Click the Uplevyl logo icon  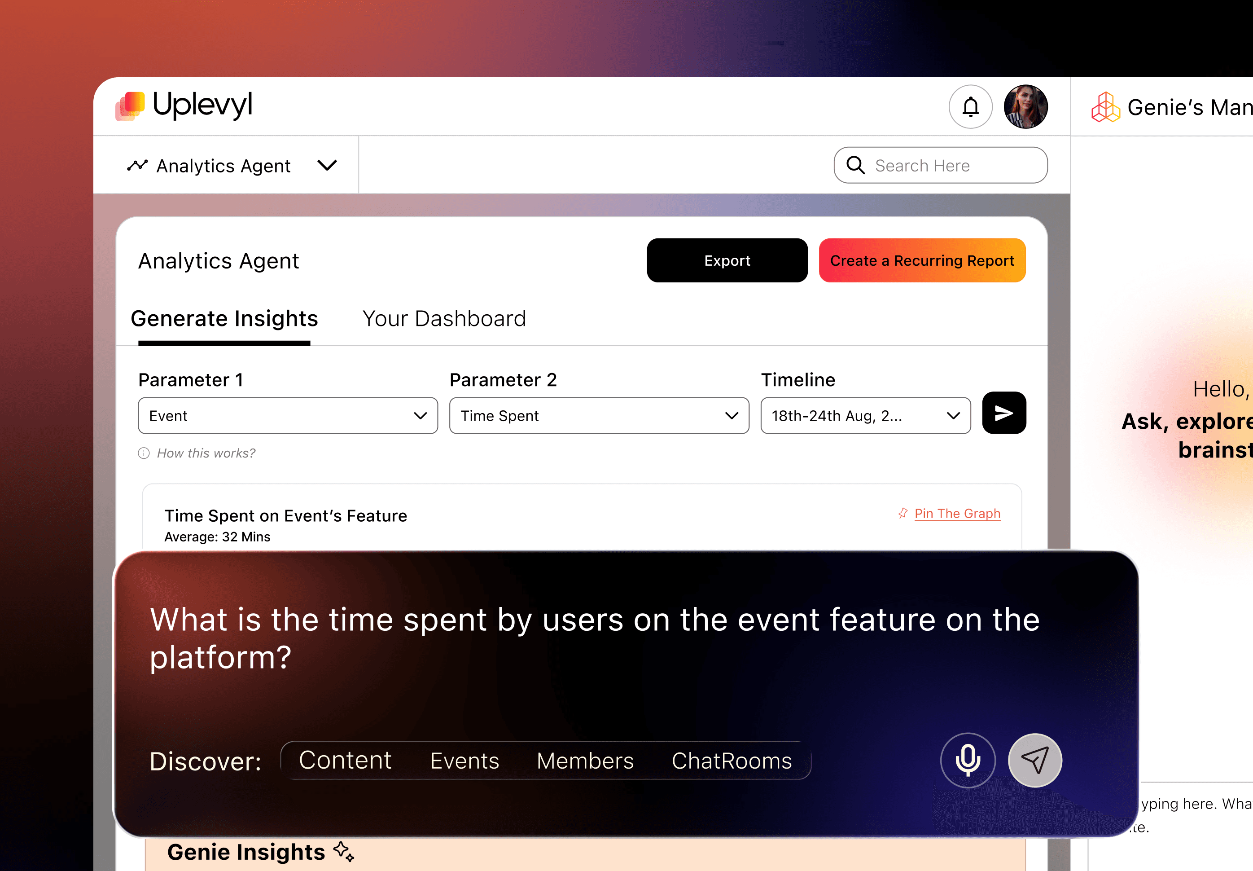[x=131, y=106]
